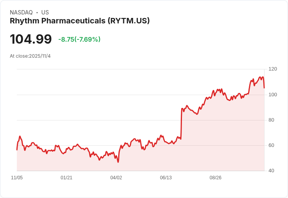The height and width of the screenshot is (198, 288).
Task: Click the US market label
Action: (45, 12)
